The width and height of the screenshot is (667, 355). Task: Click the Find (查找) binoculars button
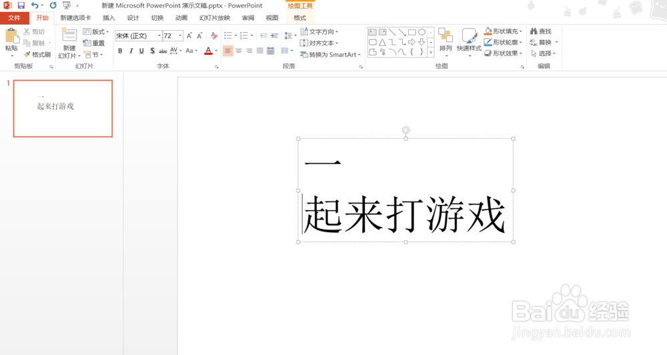541,31
